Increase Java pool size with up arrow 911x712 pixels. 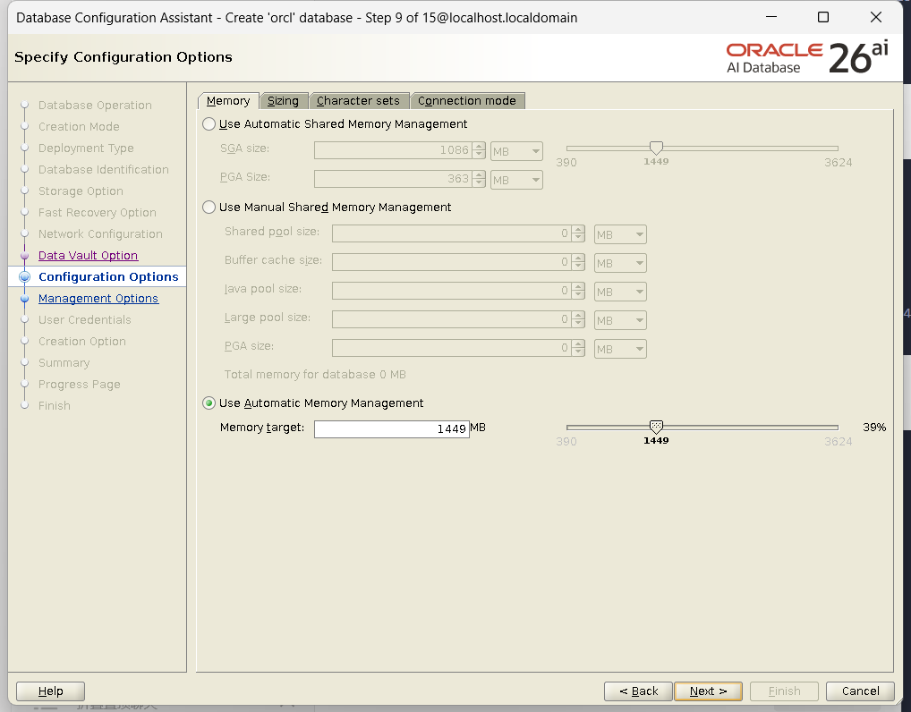(x=578, y=287)
